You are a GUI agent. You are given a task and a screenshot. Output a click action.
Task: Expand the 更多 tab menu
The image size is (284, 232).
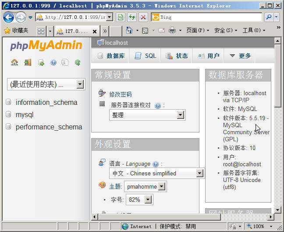coord(240,56)
